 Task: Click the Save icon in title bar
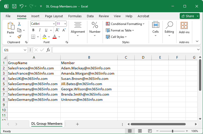(x=14, y=6)
